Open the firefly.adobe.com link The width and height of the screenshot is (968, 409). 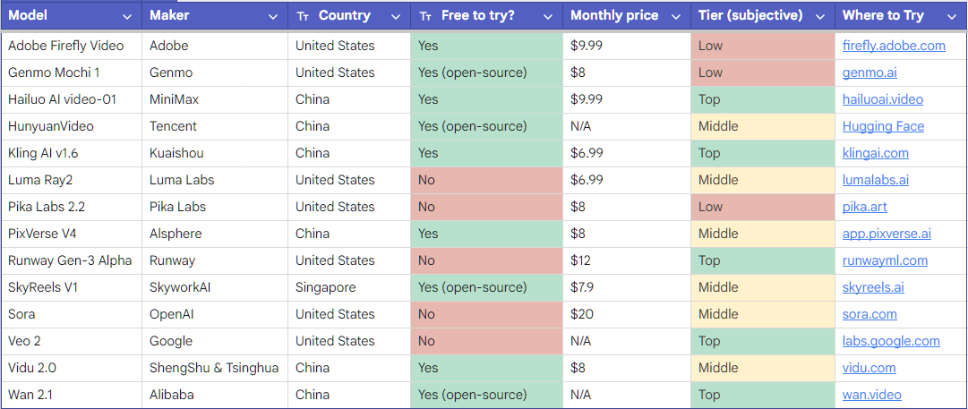point(894,46)
